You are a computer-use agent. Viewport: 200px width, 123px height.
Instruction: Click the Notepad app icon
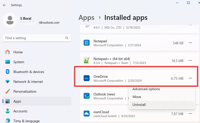click(x=86, y=43)
